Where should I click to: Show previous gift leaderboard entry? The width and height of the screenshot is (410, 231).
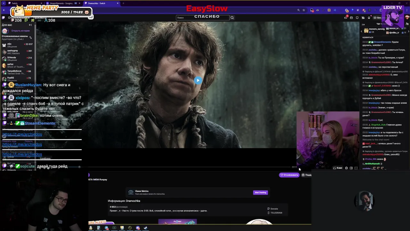pyautogui.click(x=361, y=31)
